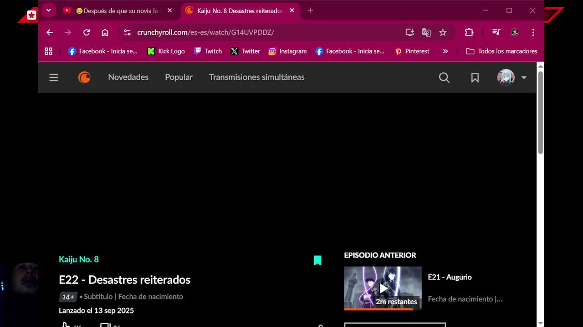This screenshot has width=583, height=327.
Task: Click the 14+ rating badge
Action: coord(68,297)
